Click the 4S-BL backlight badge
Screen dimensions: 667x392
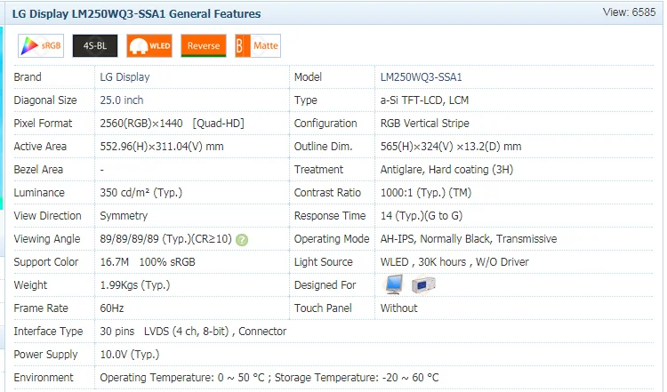coord(95,45)
